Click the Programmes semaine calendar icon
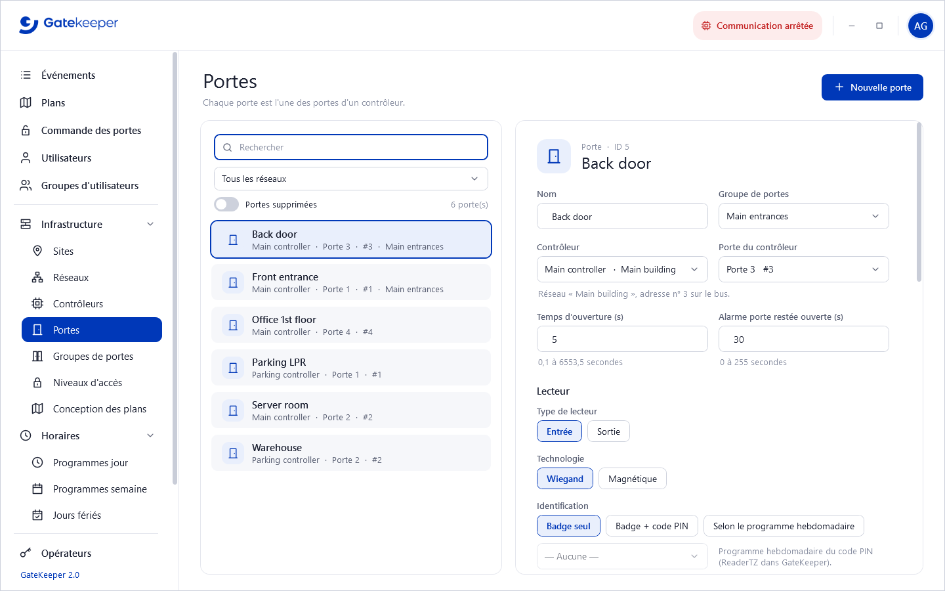The height and width of the screenshot is (591, 945). point(37,489)
